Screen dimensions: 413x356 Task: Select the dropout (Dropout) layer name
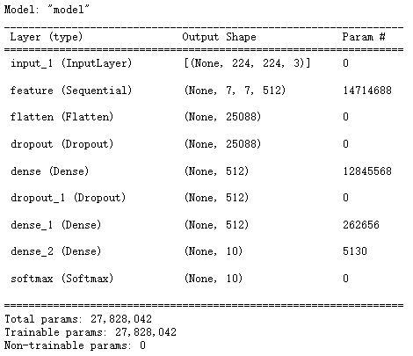(x=62, y=144)
